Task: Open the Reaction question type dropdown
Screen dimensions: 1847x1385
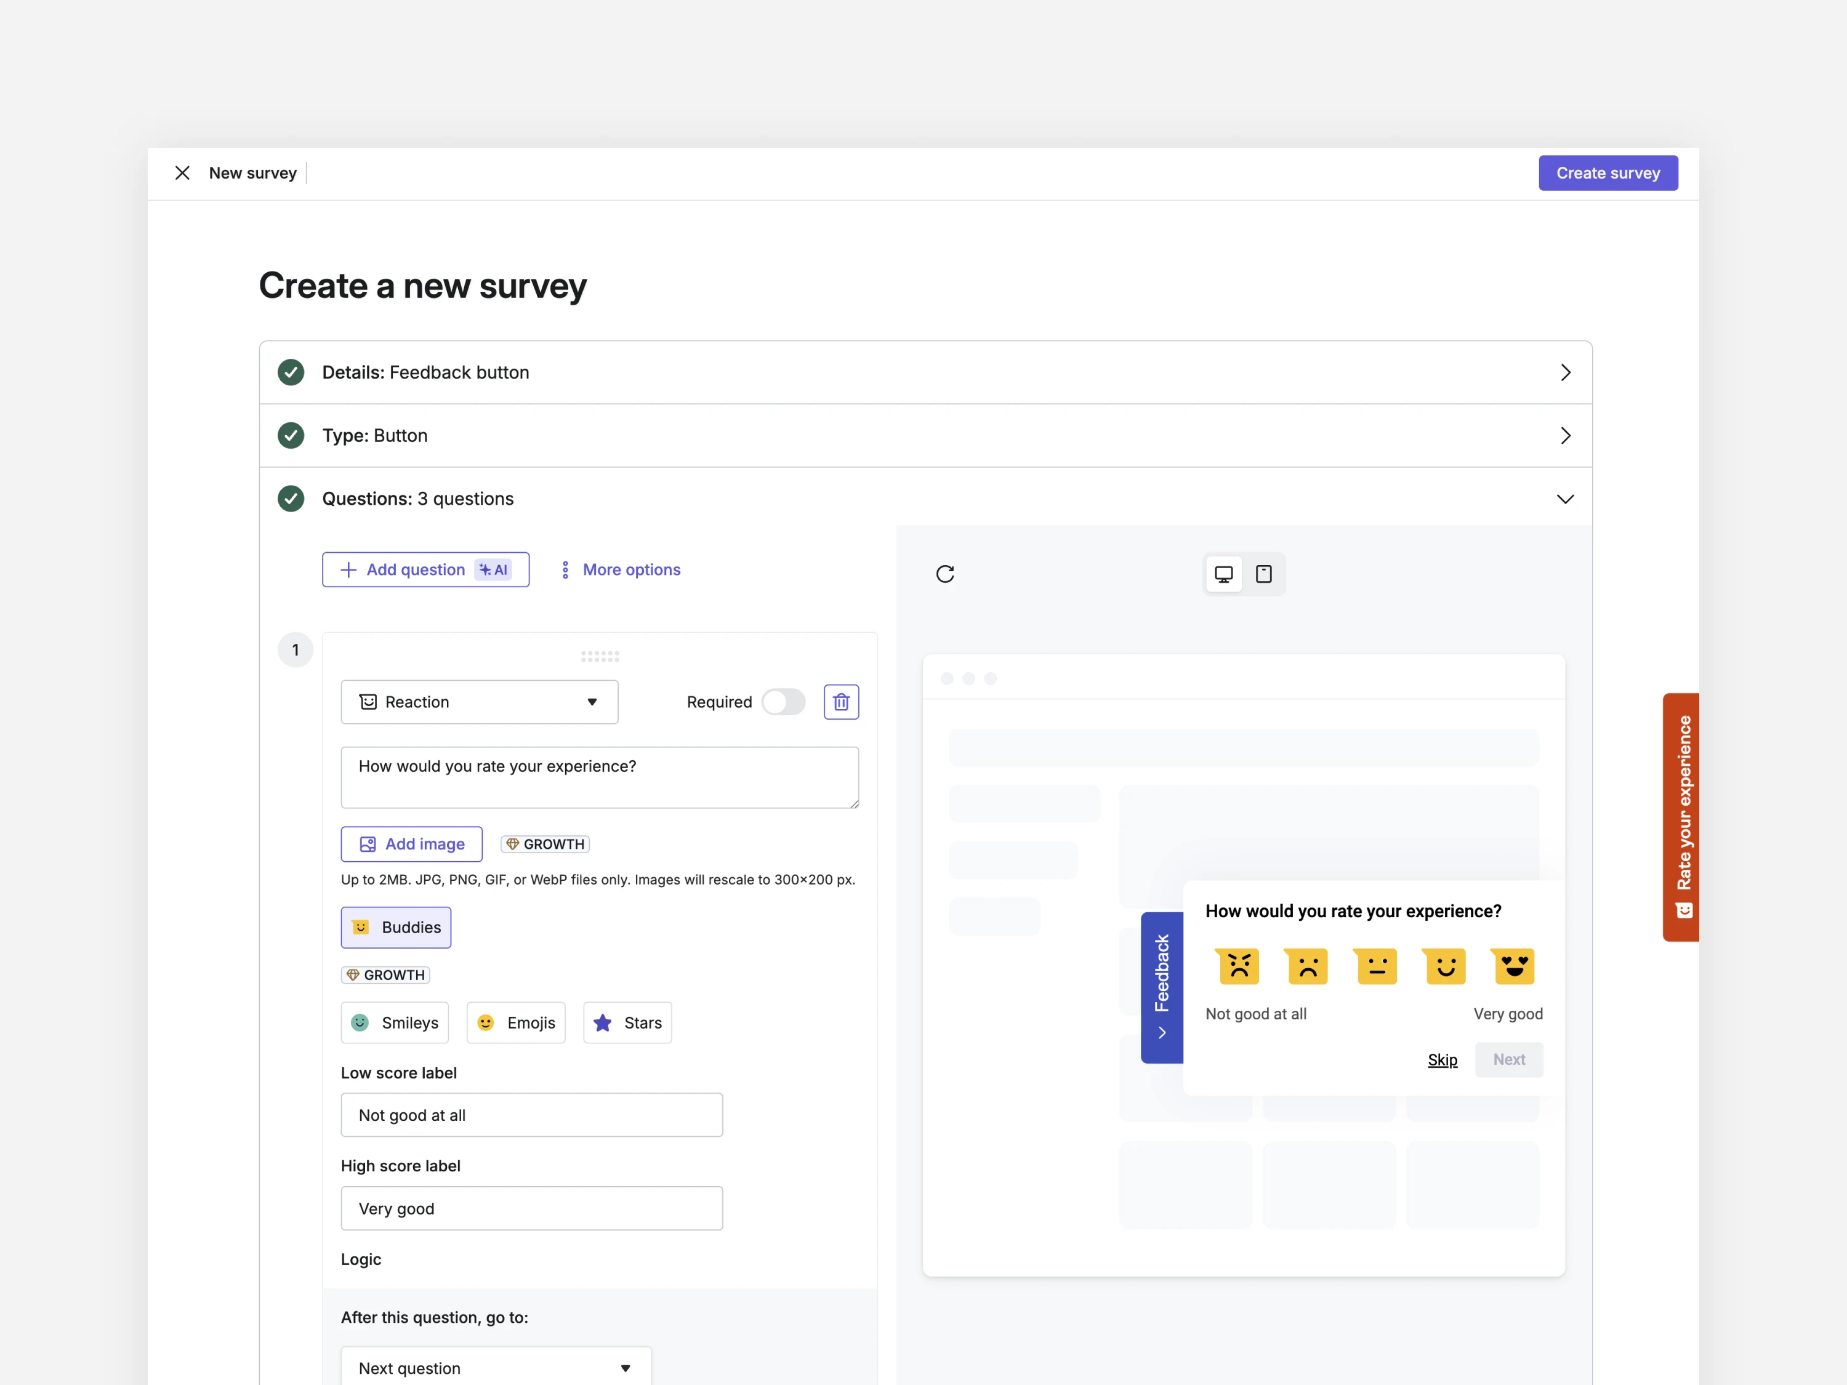Action: click(x=479, y=702)
